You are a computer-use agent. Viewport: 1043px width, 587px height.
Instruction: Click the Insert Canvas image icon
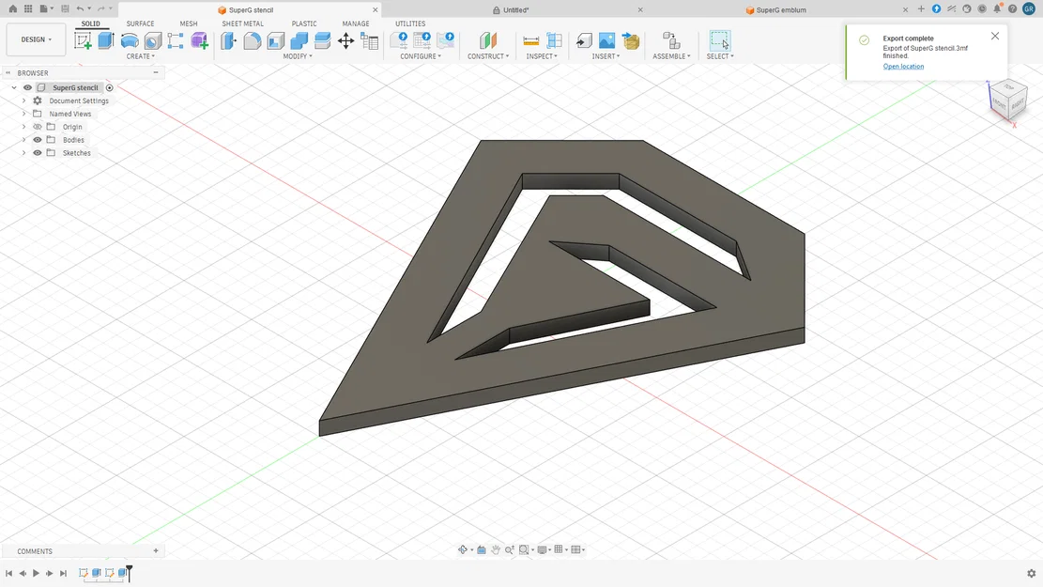click(606, 40)
